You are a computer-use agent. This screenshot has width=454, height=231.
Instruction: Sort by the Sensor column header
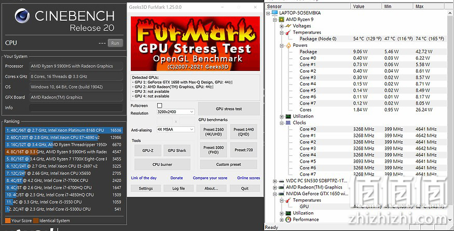pyautogui.click(x=308, y=6)
